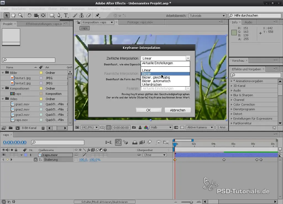Screen dimensions: 283x204
Task: Expand the Color Correction effects category
Action: pos(232,104)
